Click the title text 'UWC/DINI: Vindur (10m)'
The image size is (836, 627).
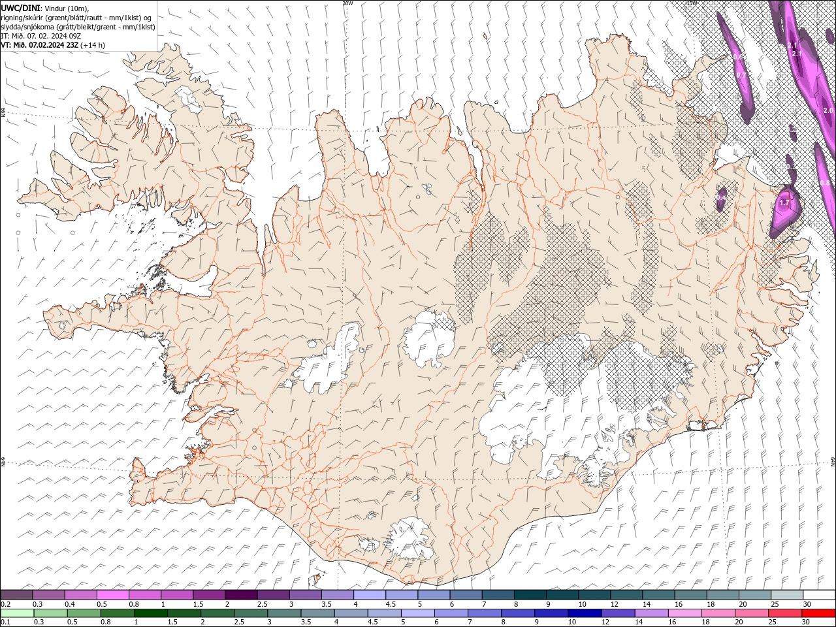pos(45,7)
